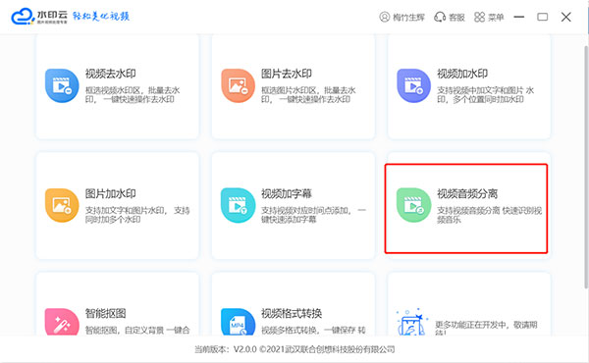Click text '更多功能正在开发中'
589x363 pixels.
coord(487,327)
